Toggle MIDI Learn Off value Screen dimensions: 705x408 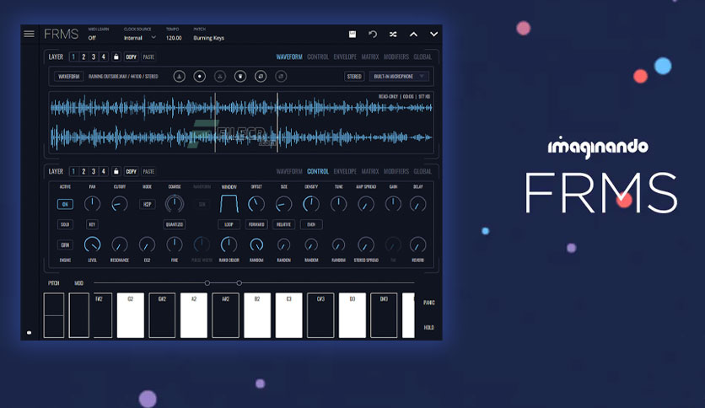point(92,38)
